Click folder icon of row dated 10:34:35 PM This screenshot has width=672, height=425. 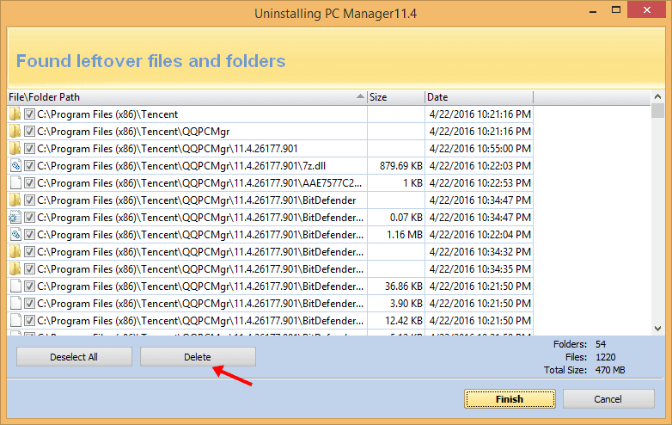[15, 269]
